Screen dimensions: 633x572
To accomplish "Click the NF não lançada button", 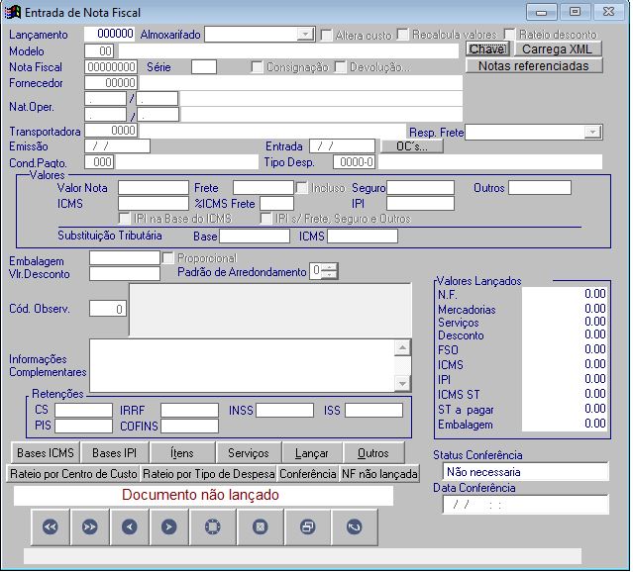I will tap(379, 473).
